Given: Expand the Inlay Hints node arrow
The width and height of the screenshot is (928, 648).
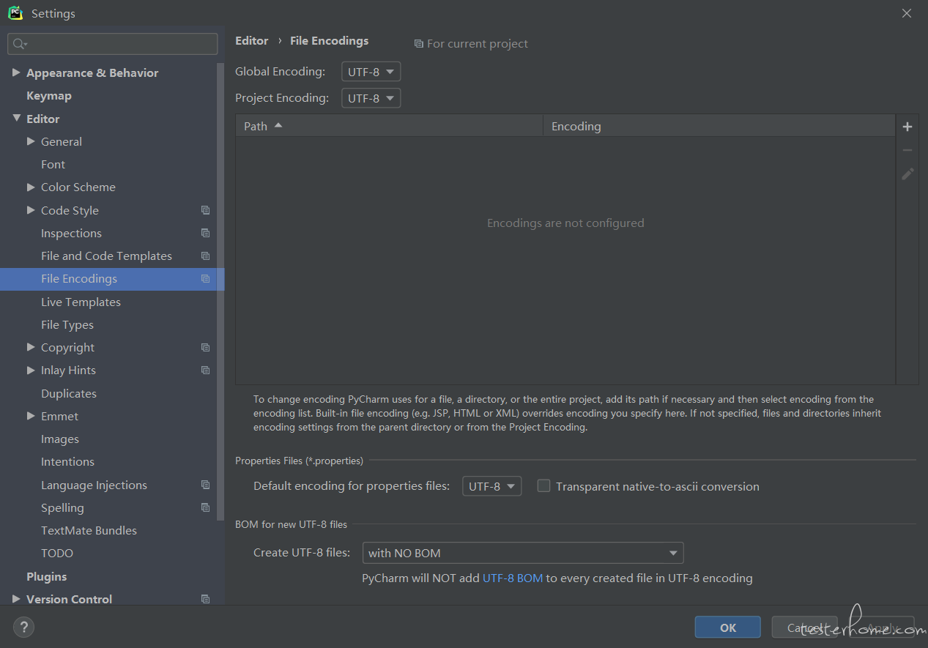Looking at the screenshot, I should [31, 370].
